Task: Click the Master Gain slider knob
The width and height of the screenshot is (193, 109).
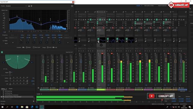Action: pyautogui.click(x=4, y=18)
